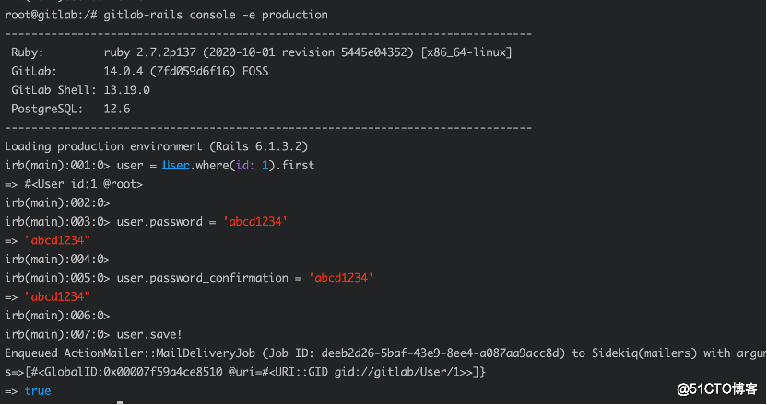This screenshot has height=405, width=767.
Task: Click the id: 1 argument text
Action: 252,165
